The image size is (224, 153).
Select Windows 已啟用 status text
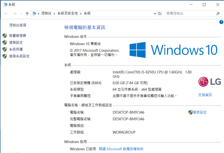(83, 149)
